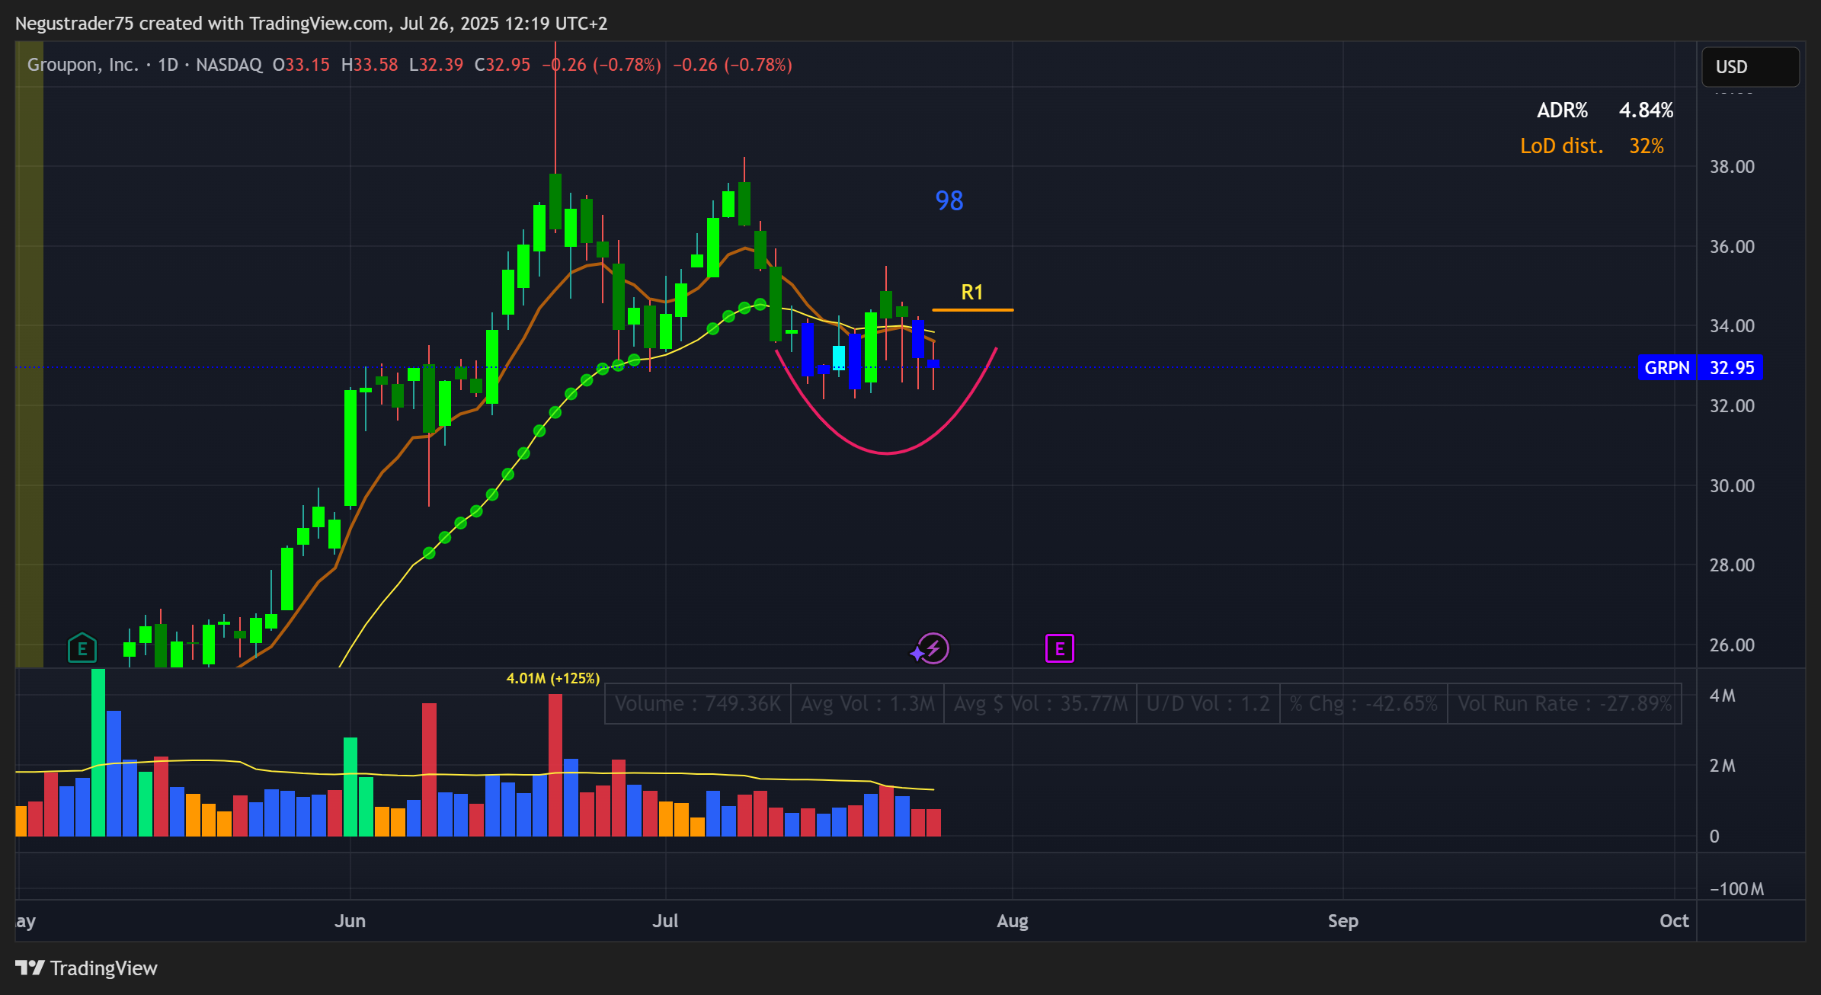Click the red 4.01M volume spike bar
Viewport: 1821px width, 995px height.
coord(555,765)
